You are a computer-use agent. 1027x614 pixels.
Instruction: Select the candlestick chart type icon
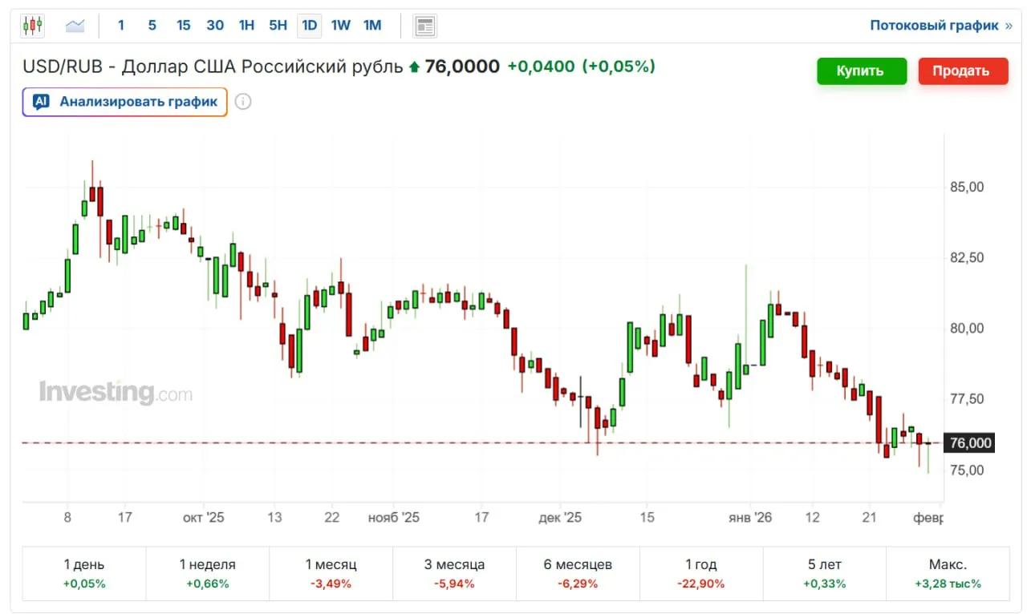click(32, 26)
